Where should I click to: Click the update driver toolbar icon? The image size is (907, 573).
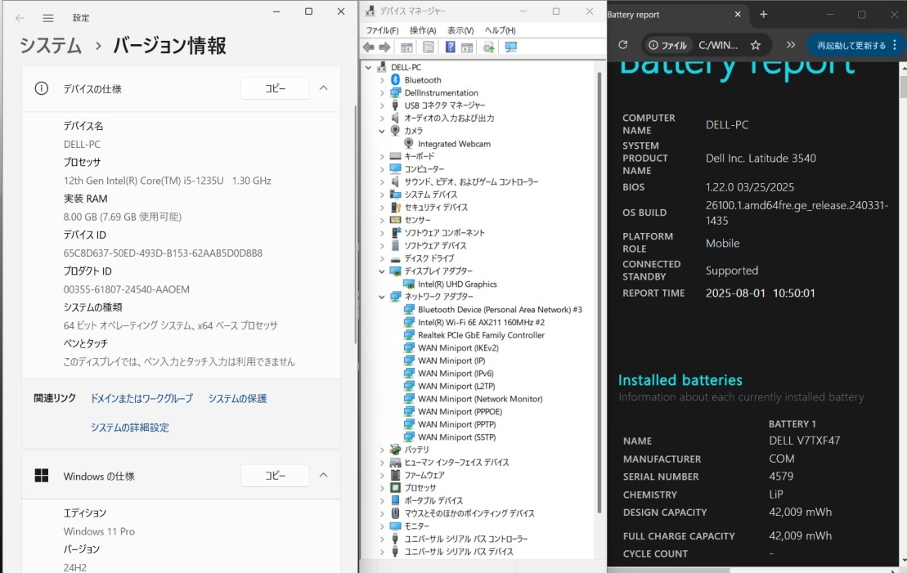click(488, 47)
